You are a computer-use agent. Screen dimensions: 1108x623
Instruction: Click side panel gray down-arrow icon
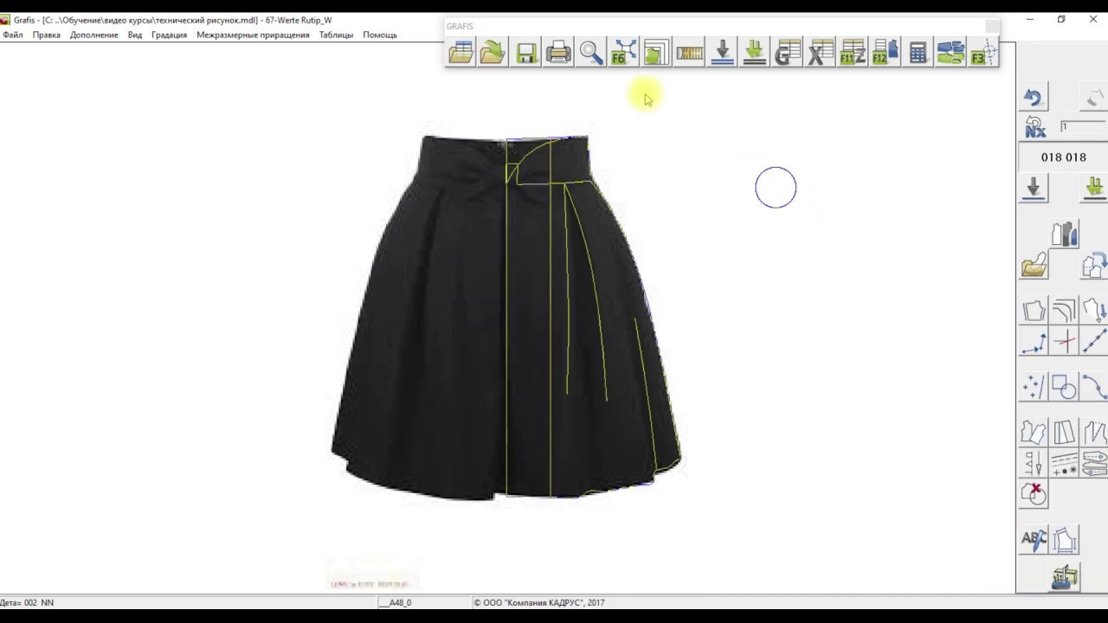click(x=1034, y=188)
